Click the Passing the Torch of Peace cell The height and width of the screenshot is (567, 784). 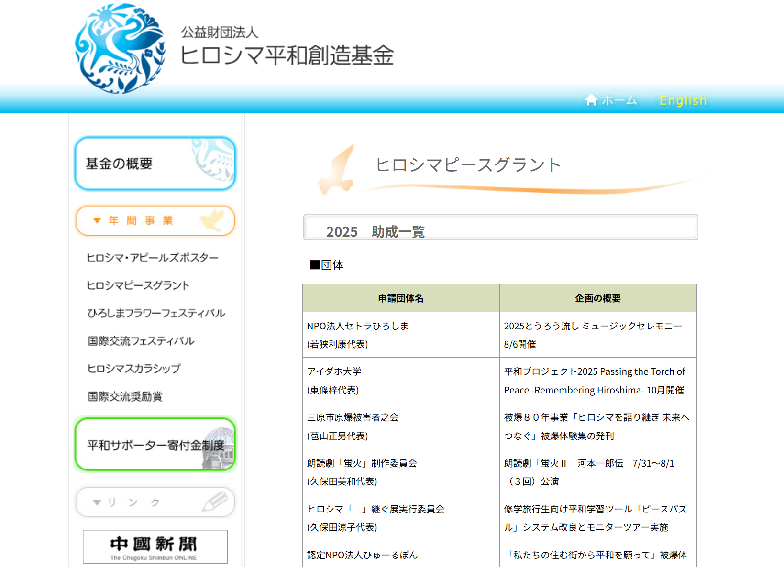(598, 381)
